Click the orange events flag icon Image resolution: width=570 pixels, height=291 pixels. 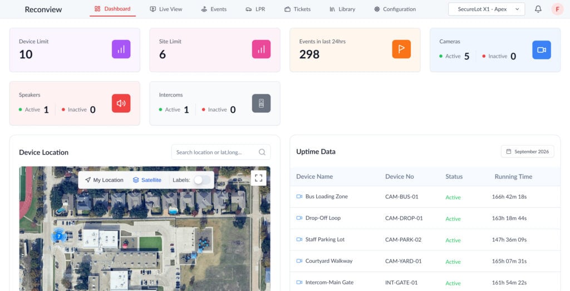pos(401,49)
